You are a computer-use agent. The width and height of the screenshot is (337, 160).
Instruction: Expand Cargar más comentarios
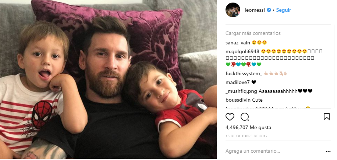(x=253, y=33)
